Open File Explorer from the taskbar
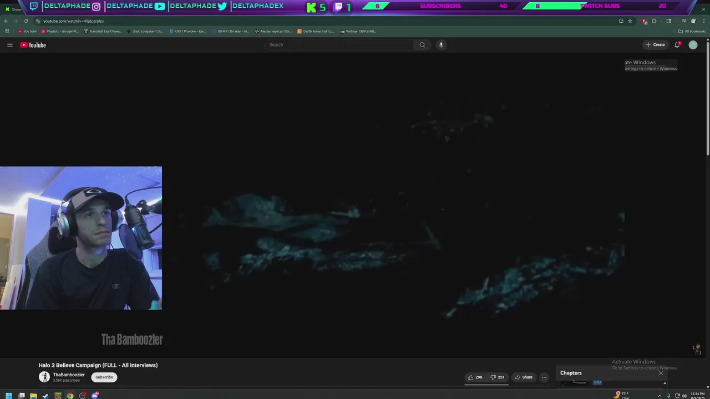 (33, 396)
